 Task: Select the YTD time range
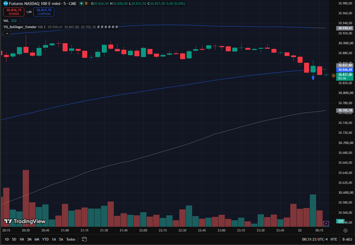(x=45, y=239)
